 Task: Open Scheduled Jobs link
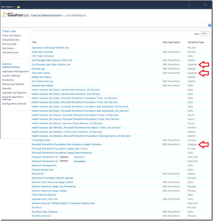pyautogui.click(x=11, y=40)
